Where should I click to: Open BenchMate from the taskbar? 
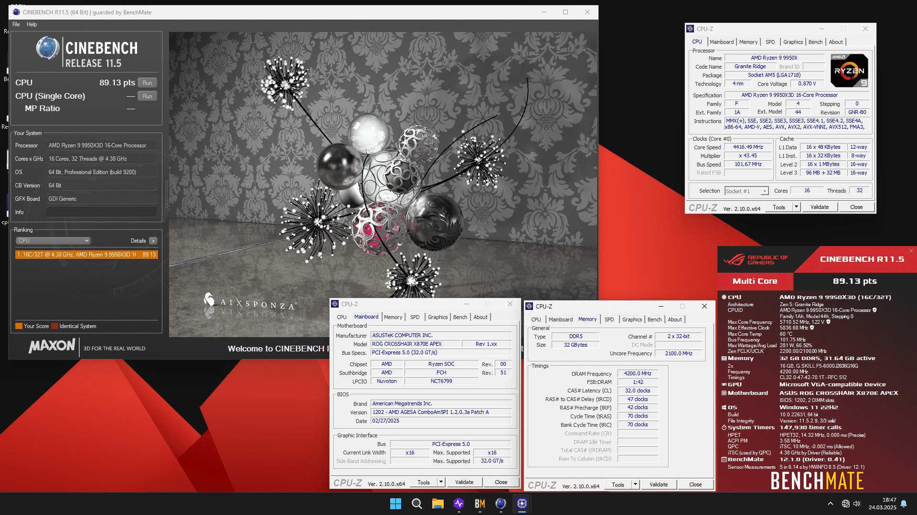click(x=480, y=504)
